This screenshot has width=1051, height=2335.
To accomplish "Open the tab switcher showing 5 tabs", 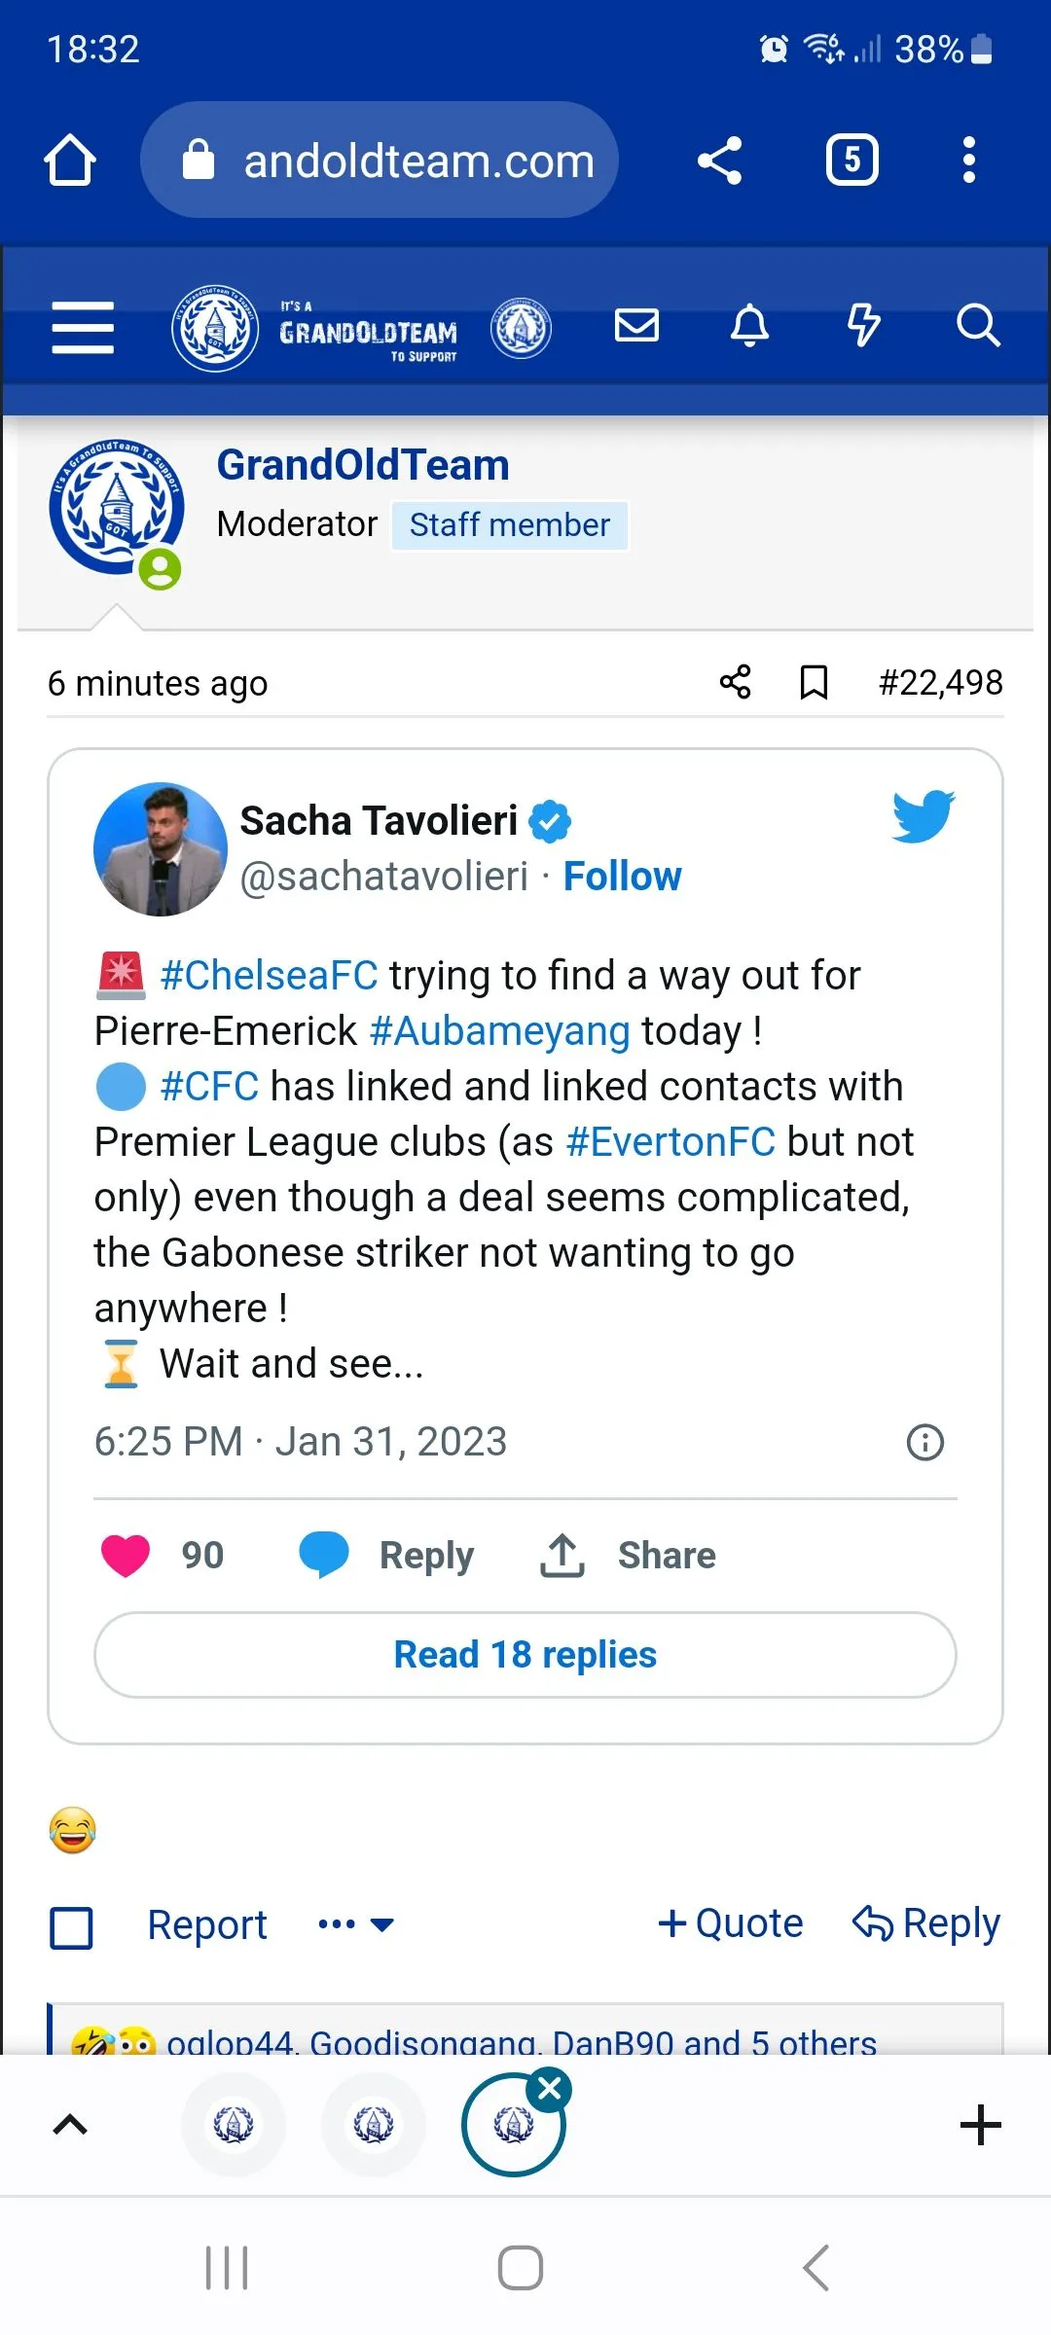I will 852,160.
